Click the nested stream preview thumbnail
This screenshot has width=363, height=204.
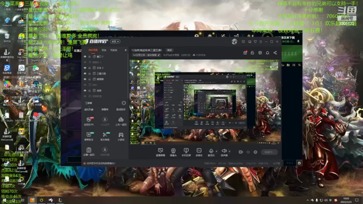tap(206, 102)
